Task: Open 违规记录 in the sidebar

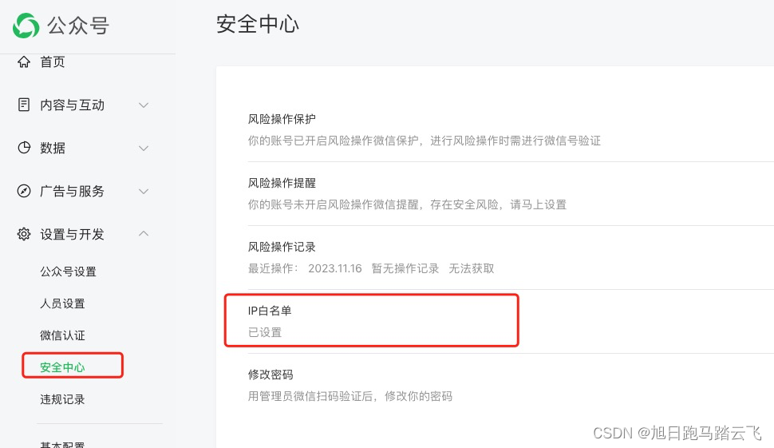Action: (x=62, y=399)
